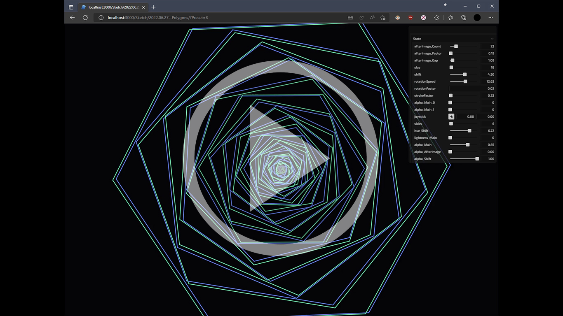The height and width of the screenshot is (316, 563).
Task: Adjust the rotationSpeed slider
Action: pos(464,81)
